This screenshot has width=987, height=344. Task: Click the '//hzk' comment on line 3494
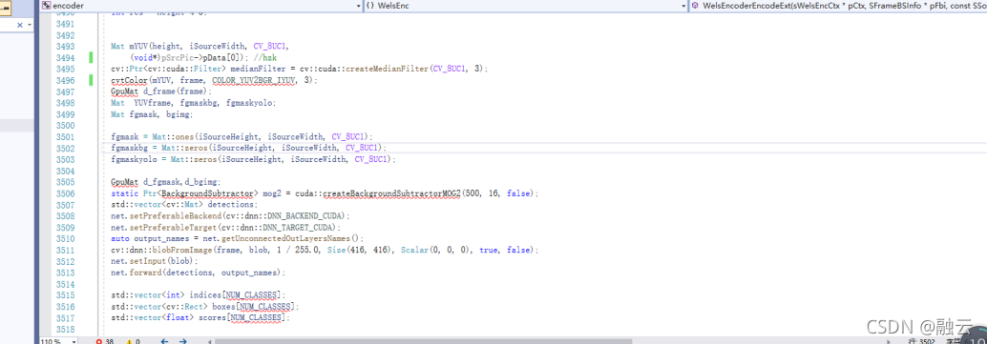(265, 58)
